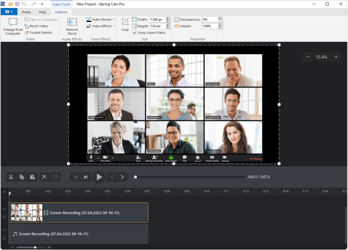
Task: Zoom out canvas with minus button
Action: point(308,57)
